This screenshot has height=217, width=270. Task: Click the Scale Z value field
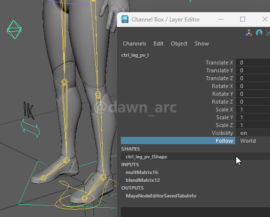(252, 125)
